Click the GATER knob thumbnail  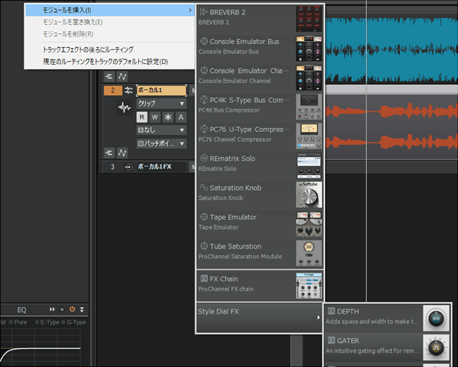[x=436, y=347]
